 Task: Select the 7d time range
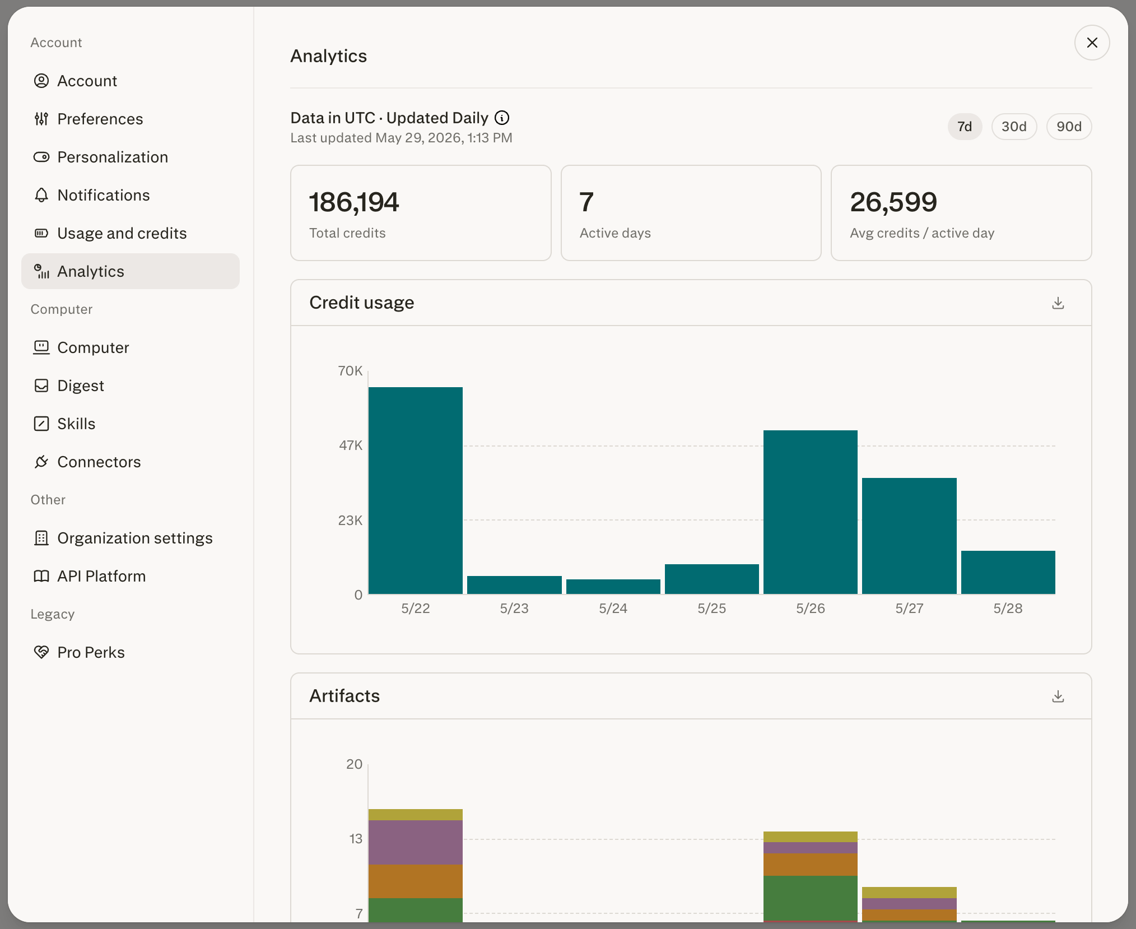point(965,127)
